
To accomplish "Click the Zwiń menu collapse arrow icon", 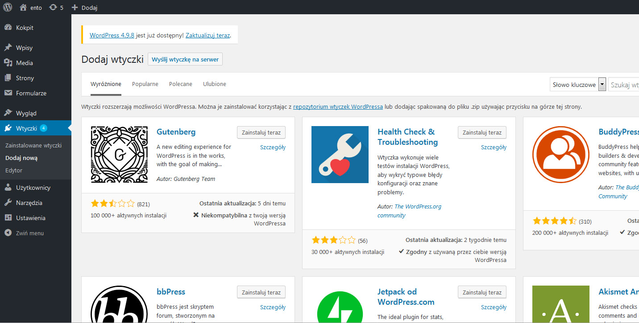I will click(8, 233).
